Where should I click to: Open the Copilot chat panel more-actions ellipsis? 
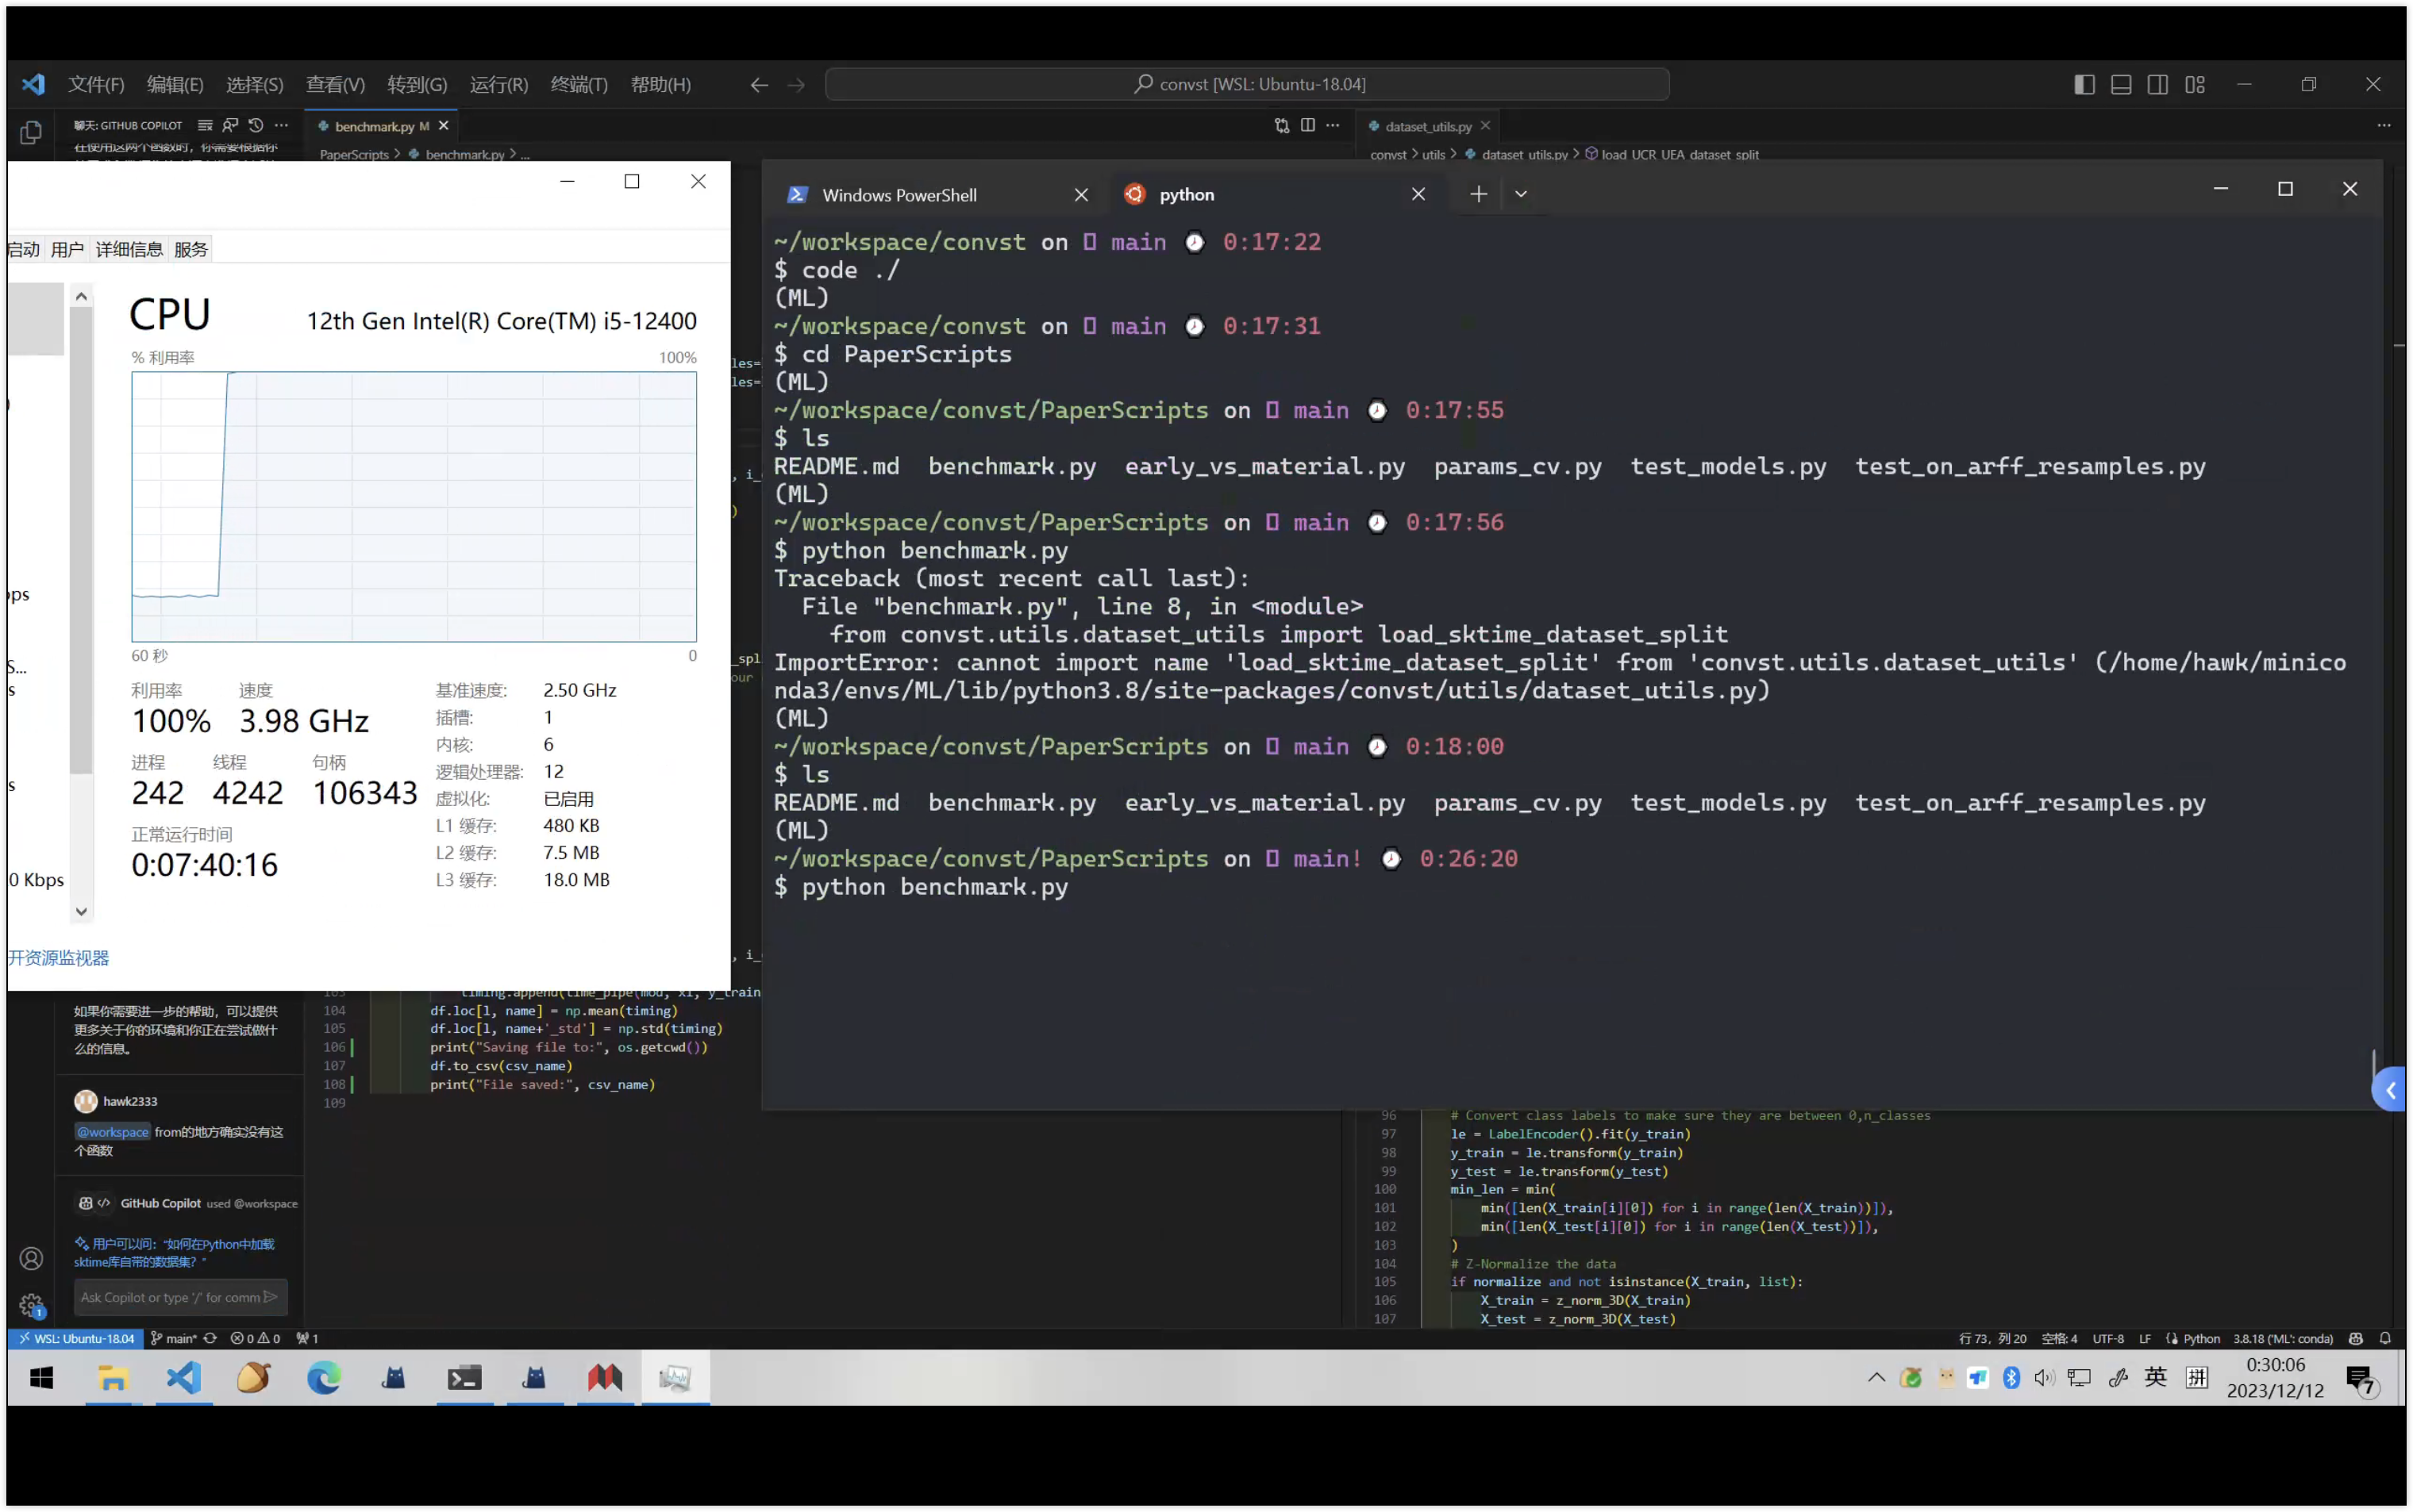[282, 125]
